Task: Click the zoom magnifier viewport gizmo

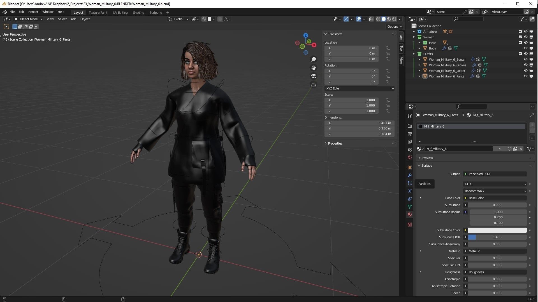Action: click(314, 59)
